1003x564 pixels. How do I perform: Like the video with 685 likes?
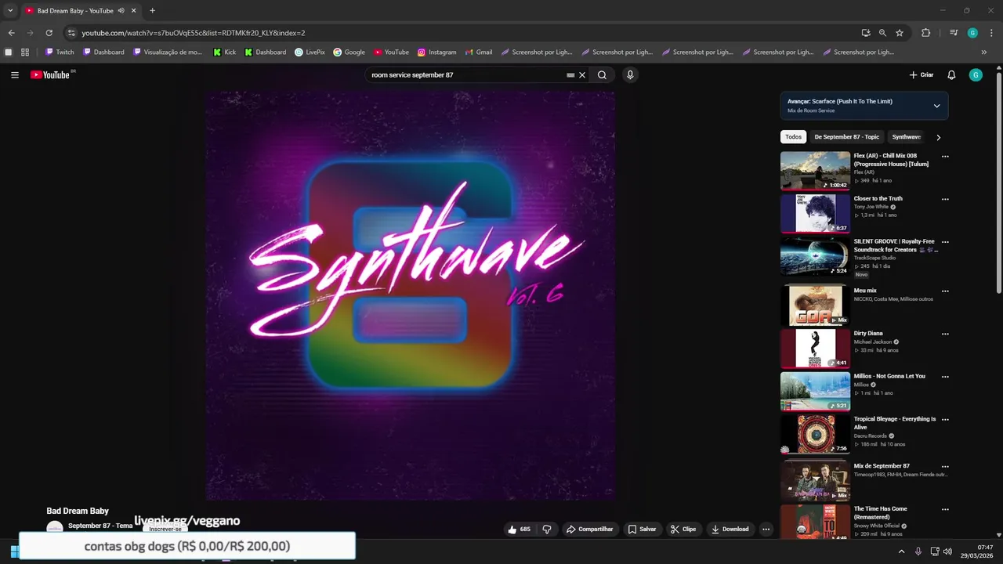pos(519,530)
